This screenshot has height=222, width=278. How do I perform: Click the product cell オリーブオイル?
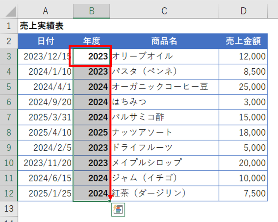[164, 56]
